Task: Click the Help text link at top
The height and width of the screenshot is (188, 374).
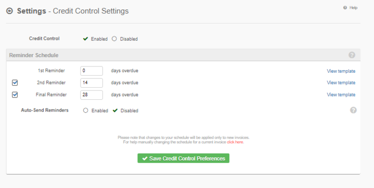Action: point(354,8)
